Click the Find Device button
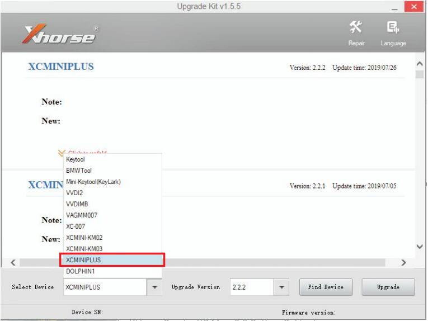Screen dimensions: 428x321 pyautogui.click(x=325, y=287)
